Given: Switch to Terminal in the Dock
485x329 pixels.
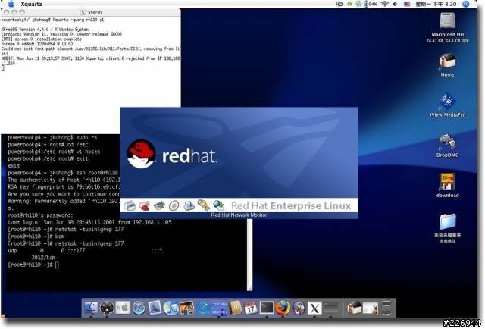Looking at the screenshot, I should (267, 308).
